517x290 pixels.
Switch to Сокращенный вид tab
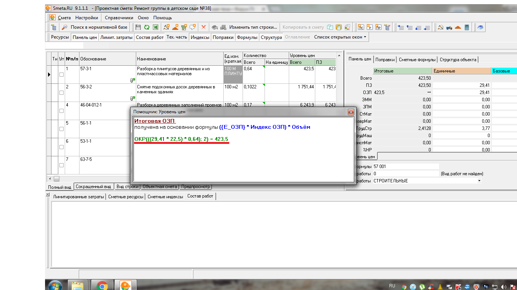[93, 187]
